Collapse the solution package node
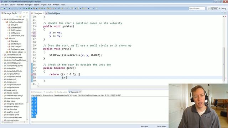Screen dimensions: 228x128 click(5, 38)
